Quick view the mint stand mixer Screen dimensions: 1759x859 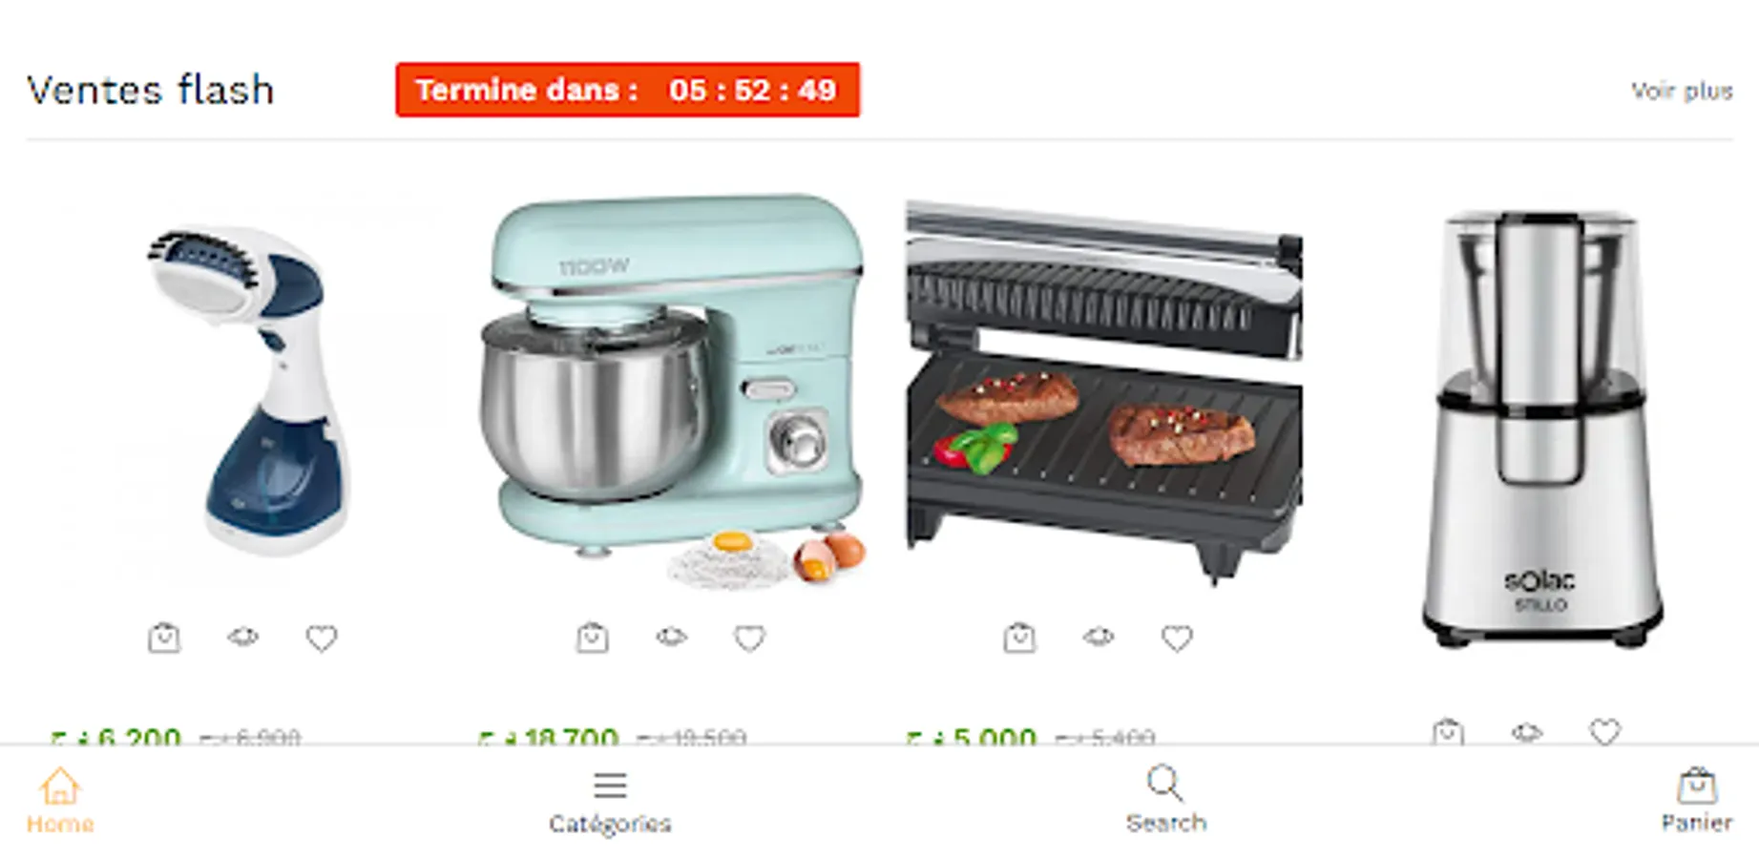tap(671, 636)
